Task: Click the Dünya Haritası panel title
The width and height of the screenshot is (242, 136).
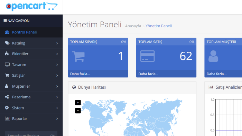Action: point(92,87)
